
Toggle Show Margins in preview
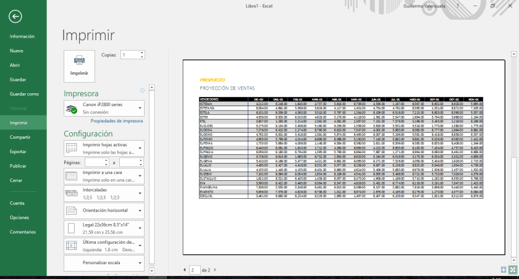tap(503, 270)
